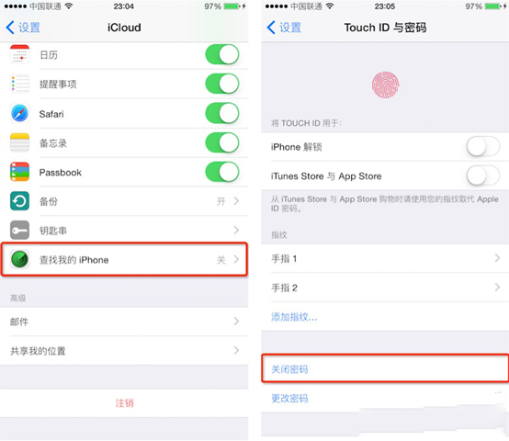Click the Find My iPhone radar icon

pyautogui.click(x=20, y=259)
